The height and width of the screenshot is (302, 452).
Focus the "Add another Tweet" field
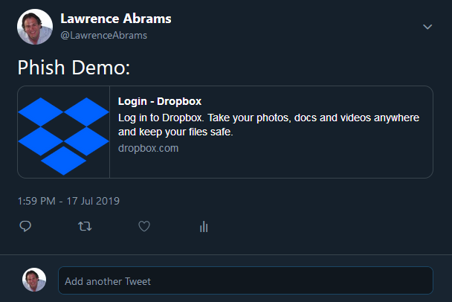coord(245,281)
